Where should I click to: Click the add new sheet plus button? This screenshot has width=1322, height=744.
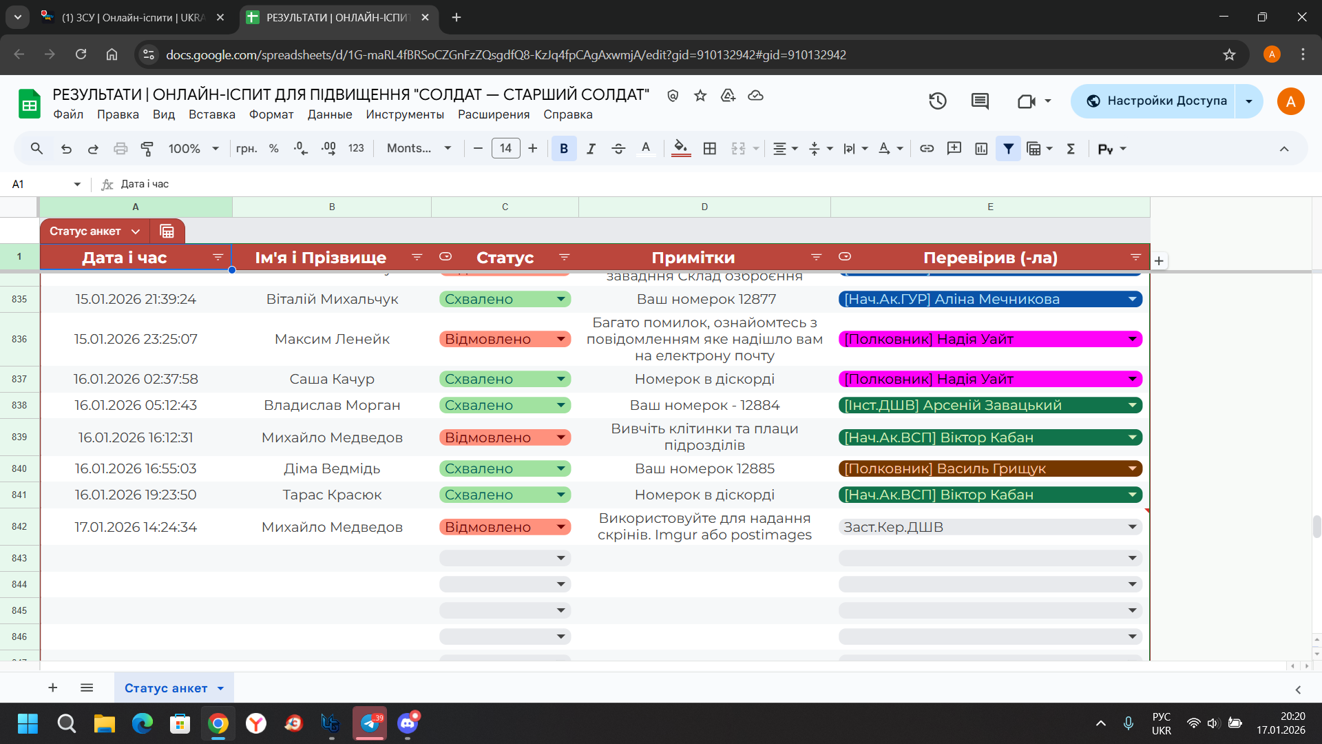(53, 688)
